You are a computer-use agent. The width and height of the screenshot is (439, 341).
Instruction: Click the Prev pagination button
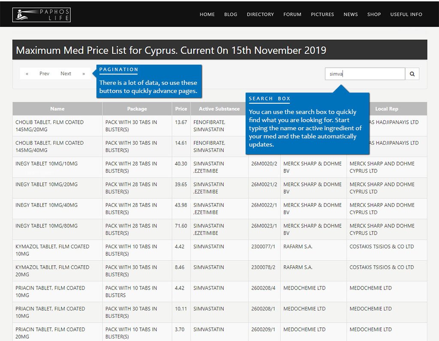pyautogui.click(x=44, y=74)
